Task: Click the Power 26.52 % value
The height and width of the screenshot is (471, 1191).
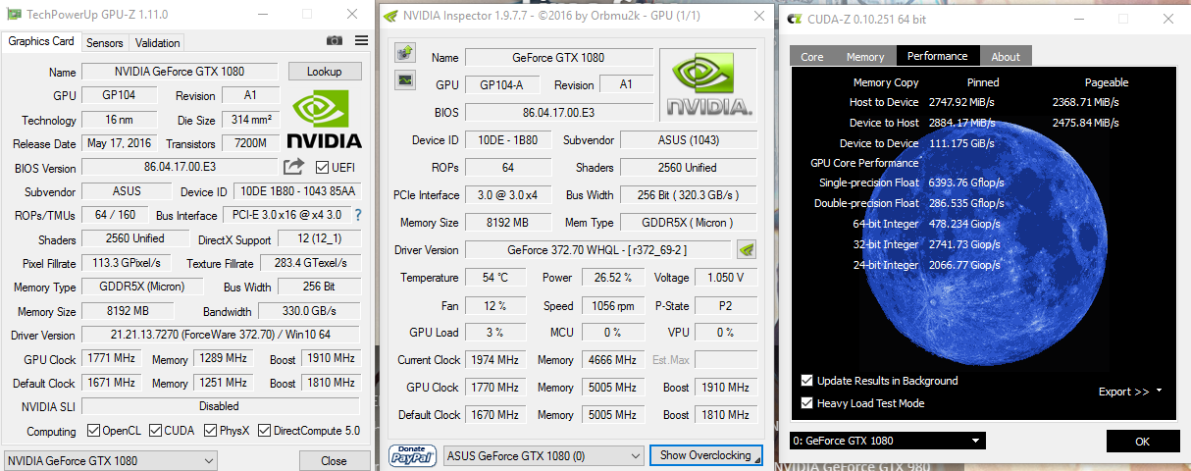Action: (x=611, y=278)
